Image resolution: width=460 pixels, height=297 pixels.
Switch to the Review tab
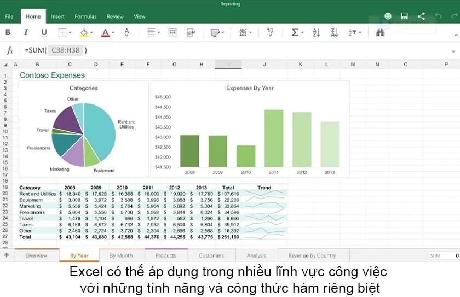(x=115, y=16)
